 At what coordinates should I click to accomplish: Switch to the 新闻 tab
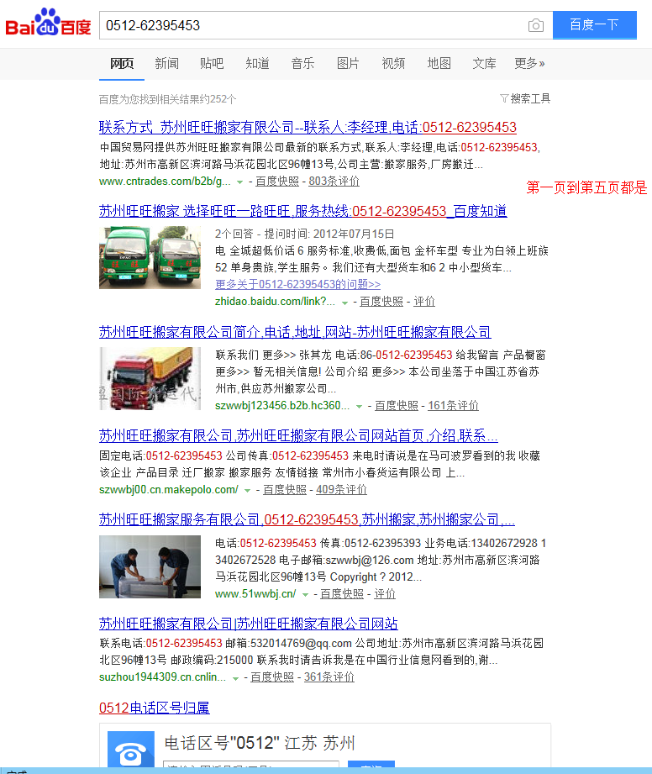pos(167,63)
